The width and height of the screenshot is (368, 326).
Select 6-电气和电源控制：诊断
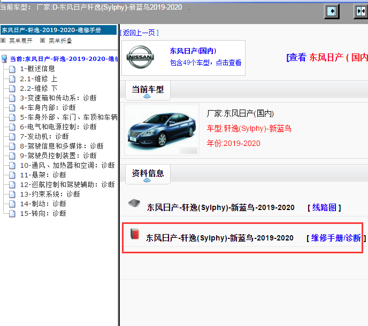(58, 127)
